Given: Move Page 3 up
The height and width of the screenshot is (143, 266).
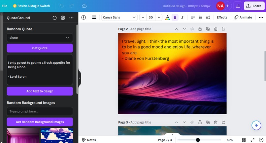Looking at the screenshot, I should pos(177,122).
